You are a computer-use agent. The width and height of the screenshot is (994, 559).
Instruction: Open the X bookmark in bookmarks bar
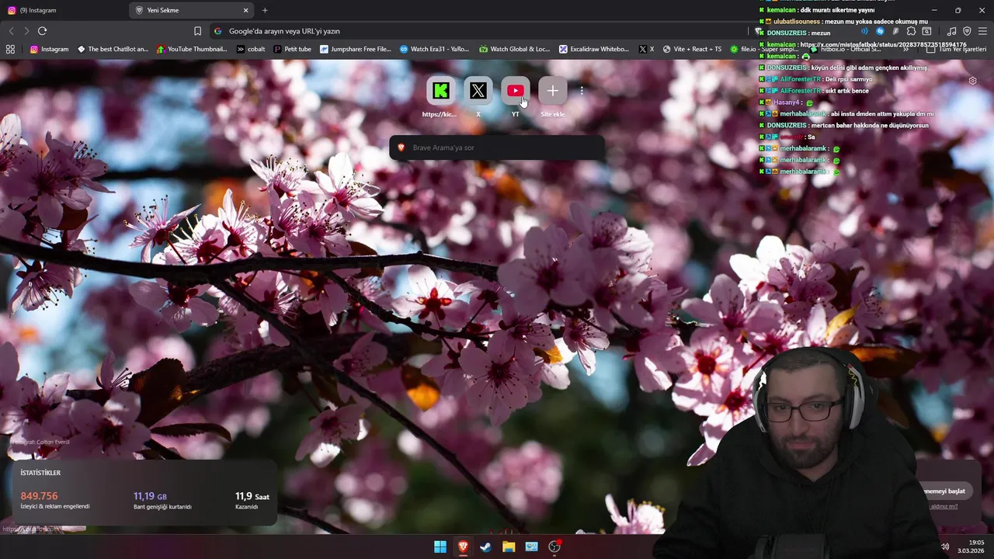tap(646, 49)
